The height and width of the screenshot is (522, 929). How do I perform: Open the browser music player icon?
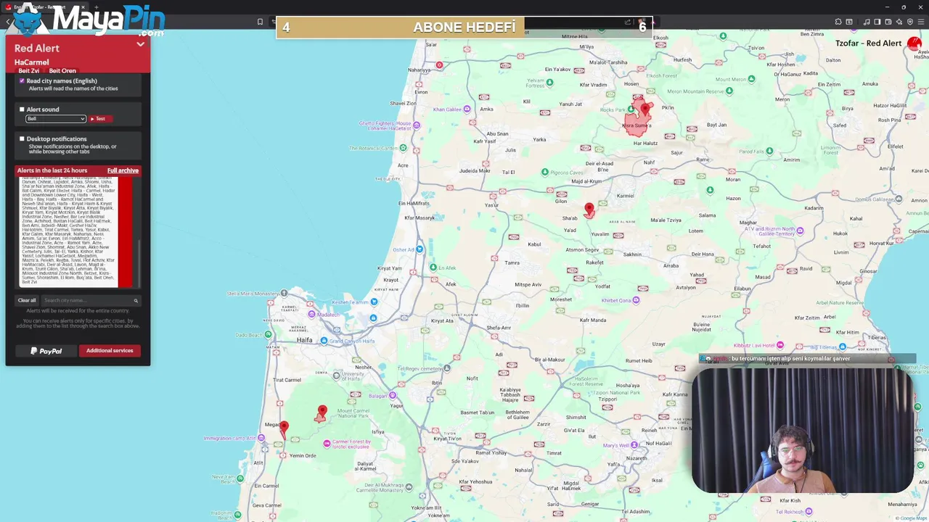click(x=867, y=22)
